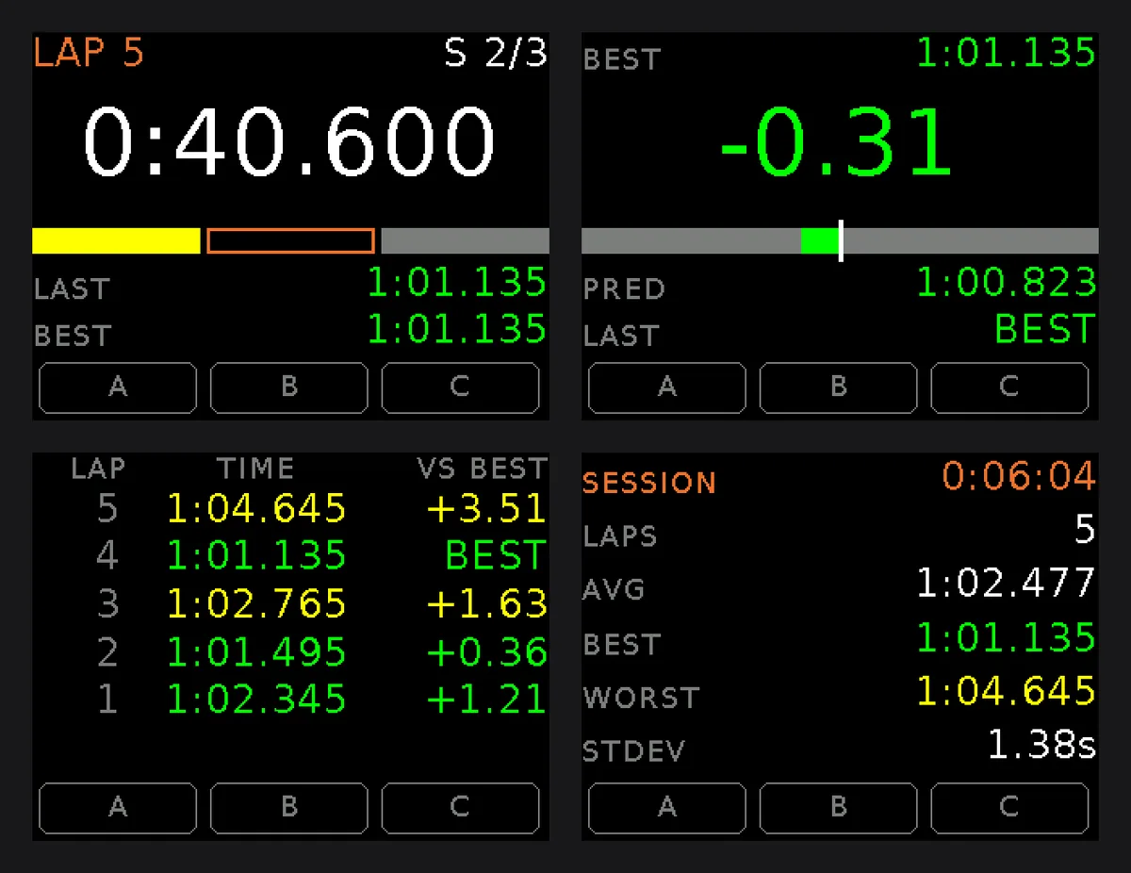Click the session duration 0:06:04

[x=1019, y=476]
